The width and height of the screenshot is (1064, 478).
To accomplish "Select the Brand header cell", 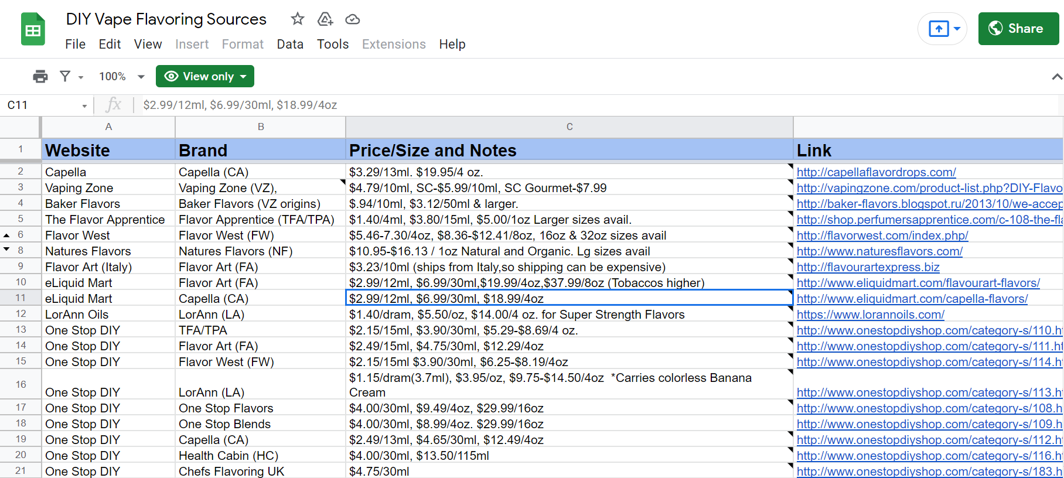I will point(261,151).
